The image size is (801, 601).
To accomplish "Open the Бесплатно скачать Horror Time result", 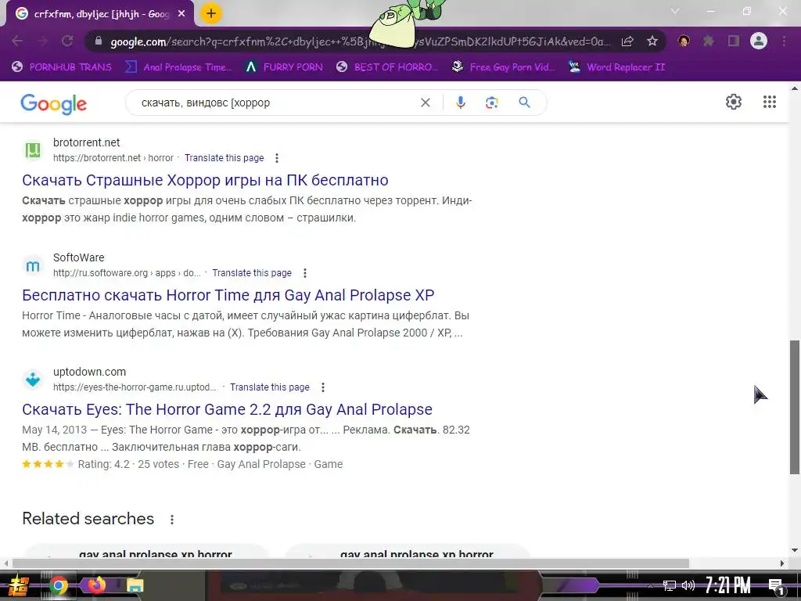I will [x=228, y=295].
